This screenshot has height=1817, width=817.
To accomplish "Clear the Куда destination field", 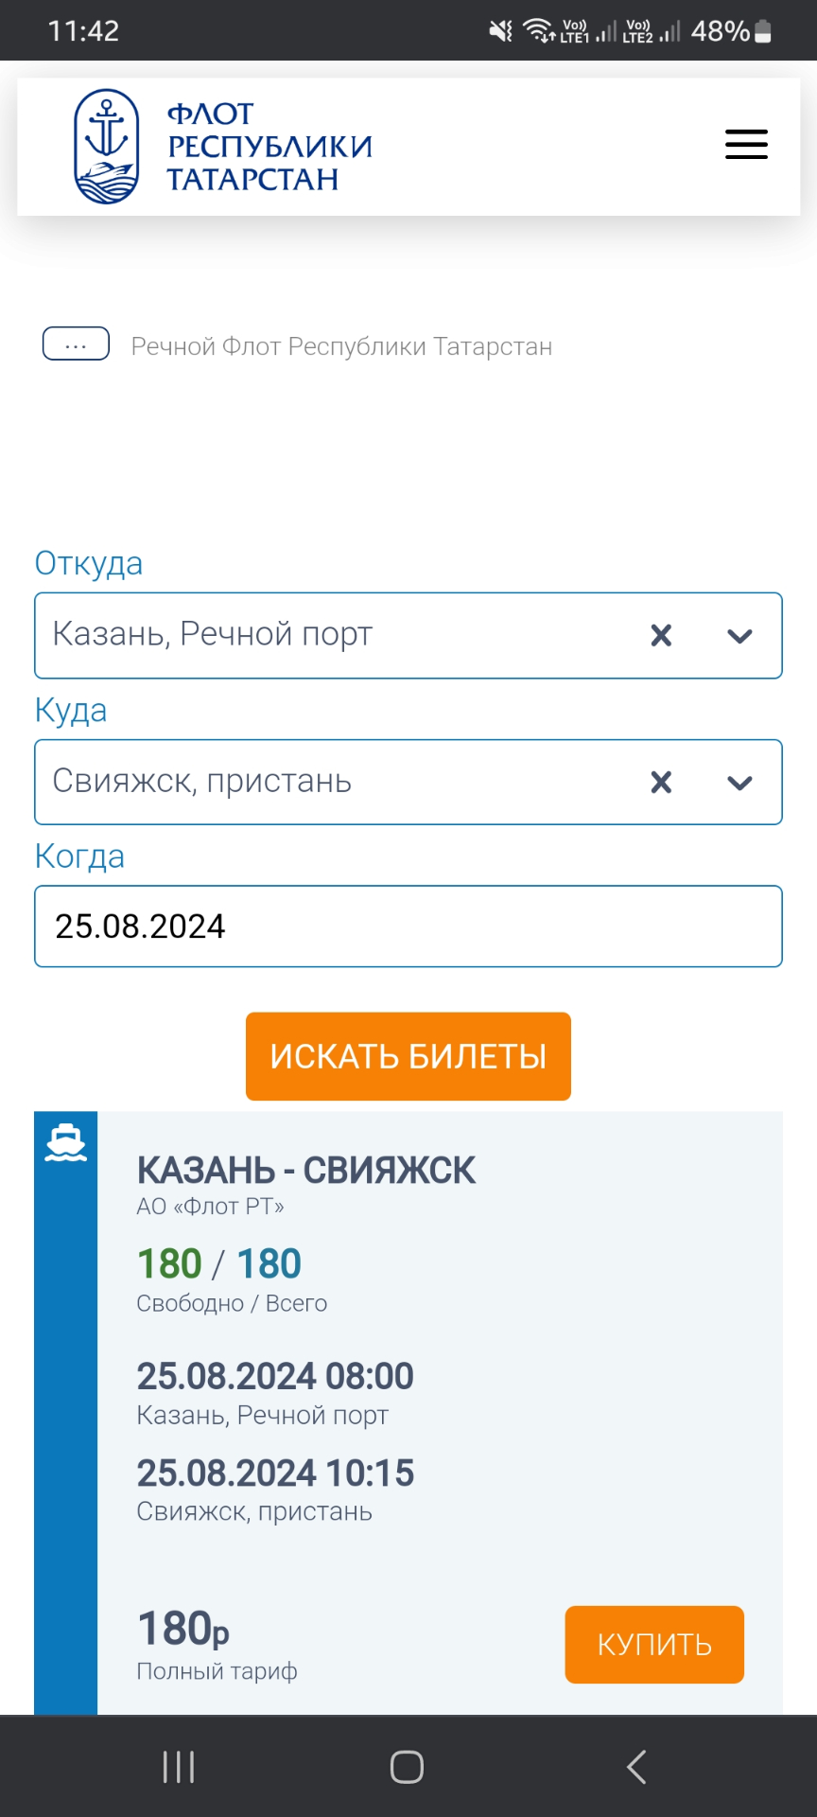I will click(x=661, y=782).
